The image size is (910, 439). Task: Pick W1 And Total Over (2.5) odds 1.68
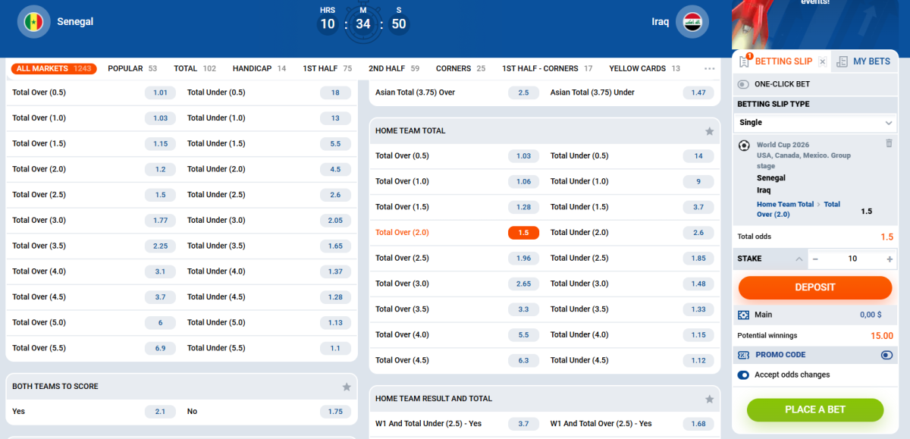(698, 424)
